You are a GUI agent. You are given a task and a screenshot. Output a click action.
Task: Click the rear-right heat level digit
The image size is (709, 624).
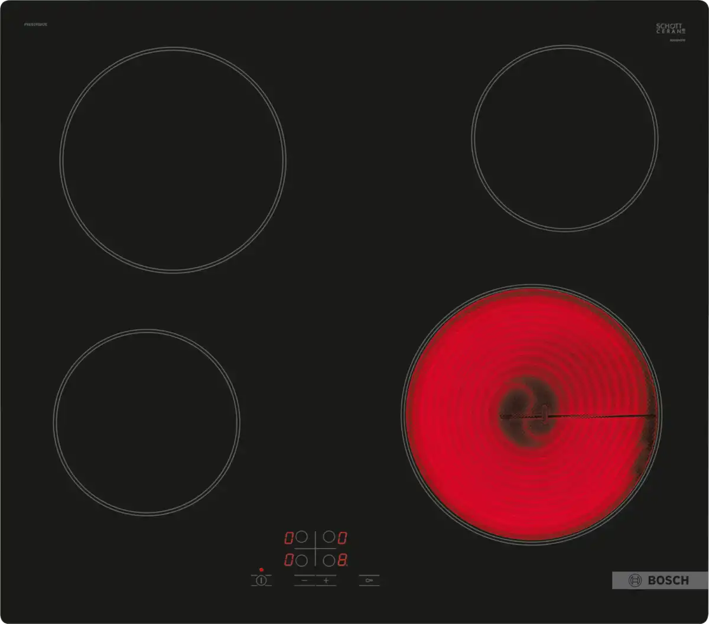[342, 538]
